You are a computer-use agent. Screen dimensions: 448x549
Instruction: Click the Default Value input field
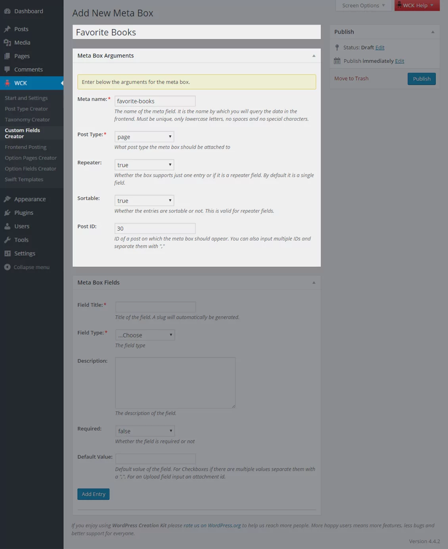[x=155, y=459]
